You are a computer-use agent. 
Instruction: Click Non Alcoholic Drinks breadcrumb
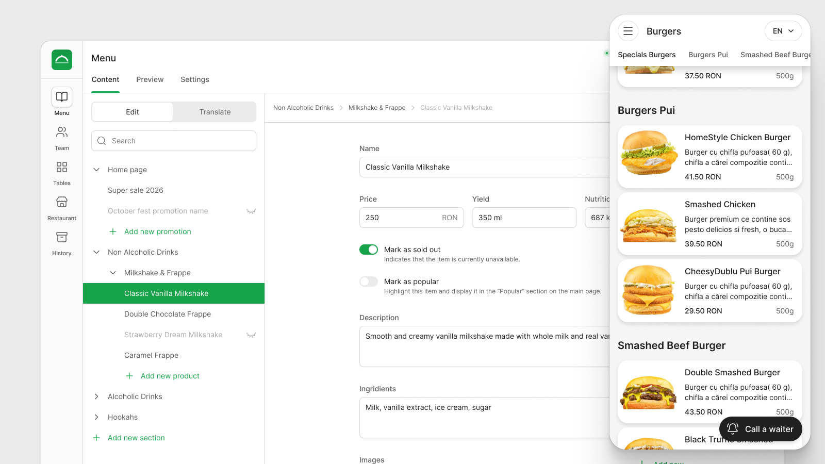click(x=303, y=108)
